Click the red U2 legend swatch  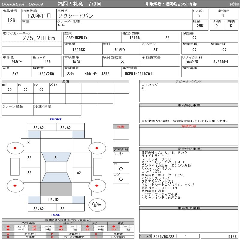point(34,226)
